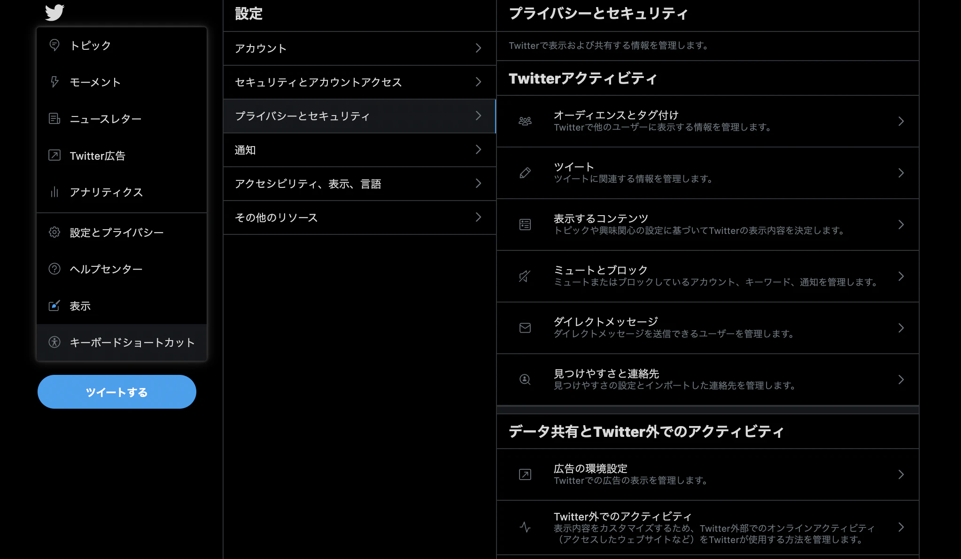
Task: Open 広告の環境設定 settings
Action: coord(708,474)
